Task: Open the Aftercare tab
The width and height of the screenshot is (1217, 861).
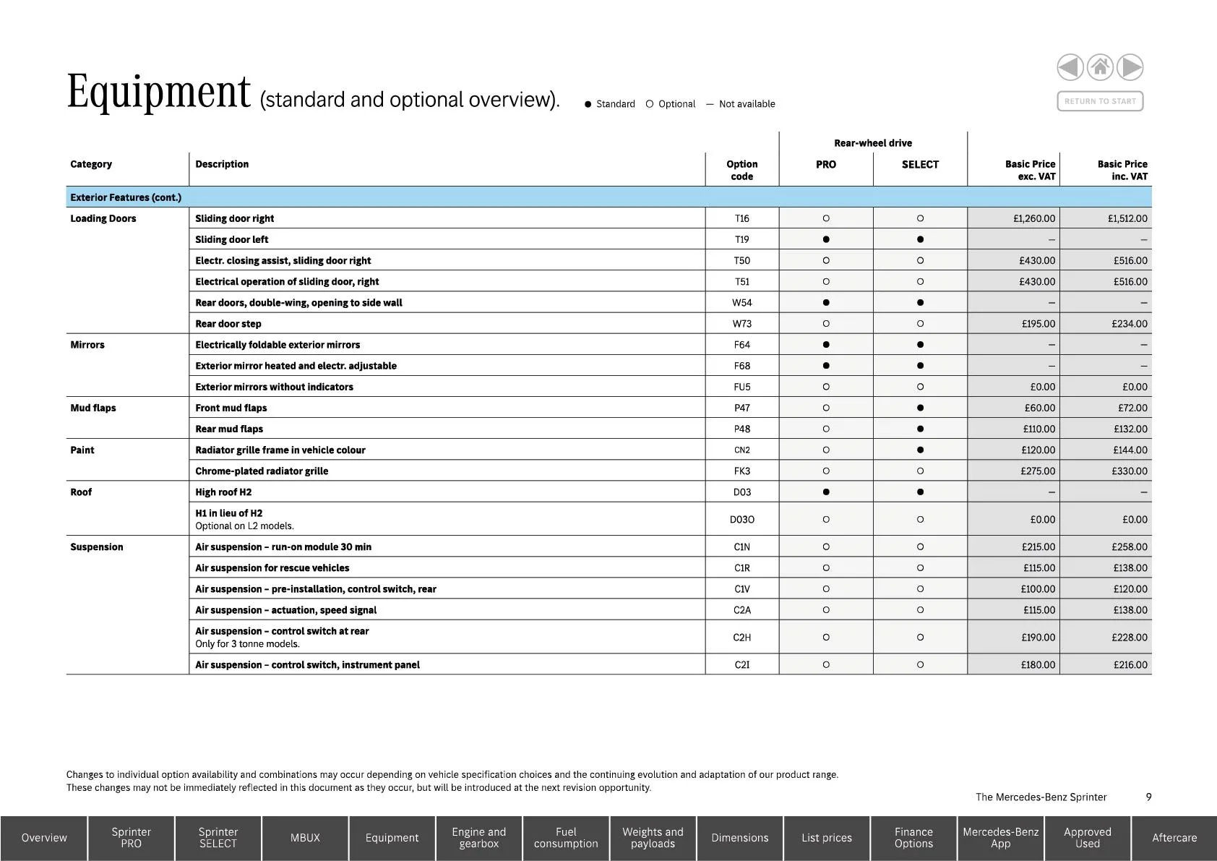Action: point(1174,838)
